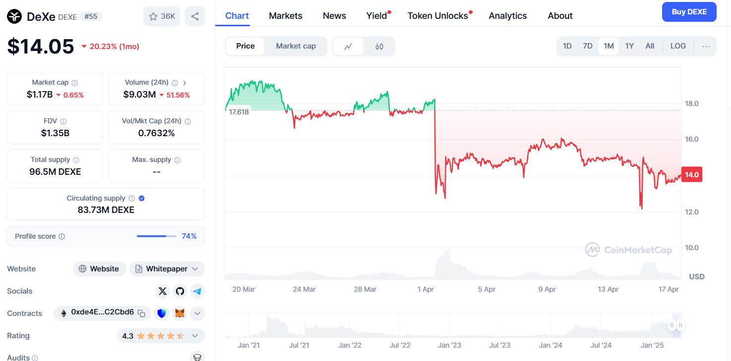Click the share icon near DeXe title
The image size is (731, 361).
tap(195, 16)
